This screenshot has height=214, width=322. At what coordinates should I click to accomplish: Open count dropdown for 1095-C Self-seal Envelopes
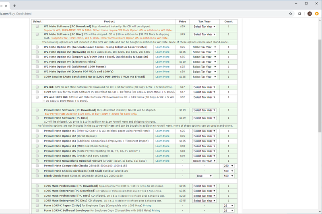click(x=229, y=211)
